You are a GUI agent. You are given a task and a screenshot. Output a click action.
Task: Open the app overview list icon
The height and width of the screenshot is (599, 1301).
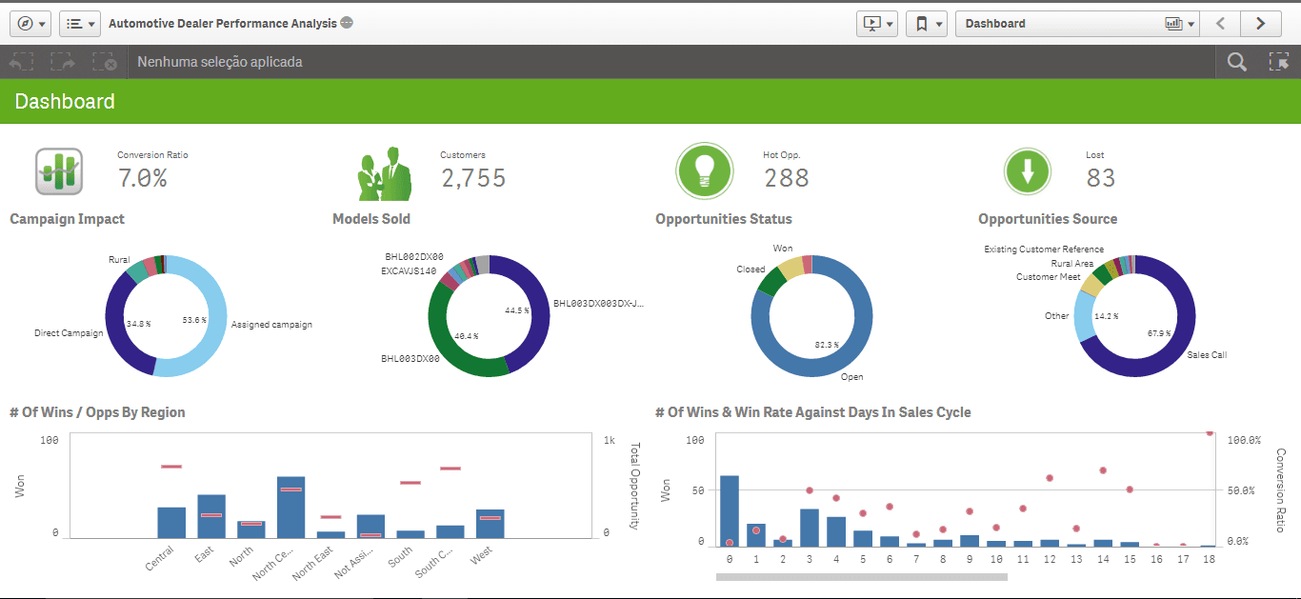click(x=74, y=23)
